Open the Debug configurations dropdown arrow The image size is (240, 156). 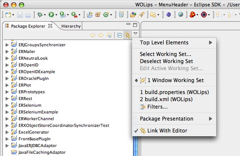pyautogui.click(x=45, y=15)
